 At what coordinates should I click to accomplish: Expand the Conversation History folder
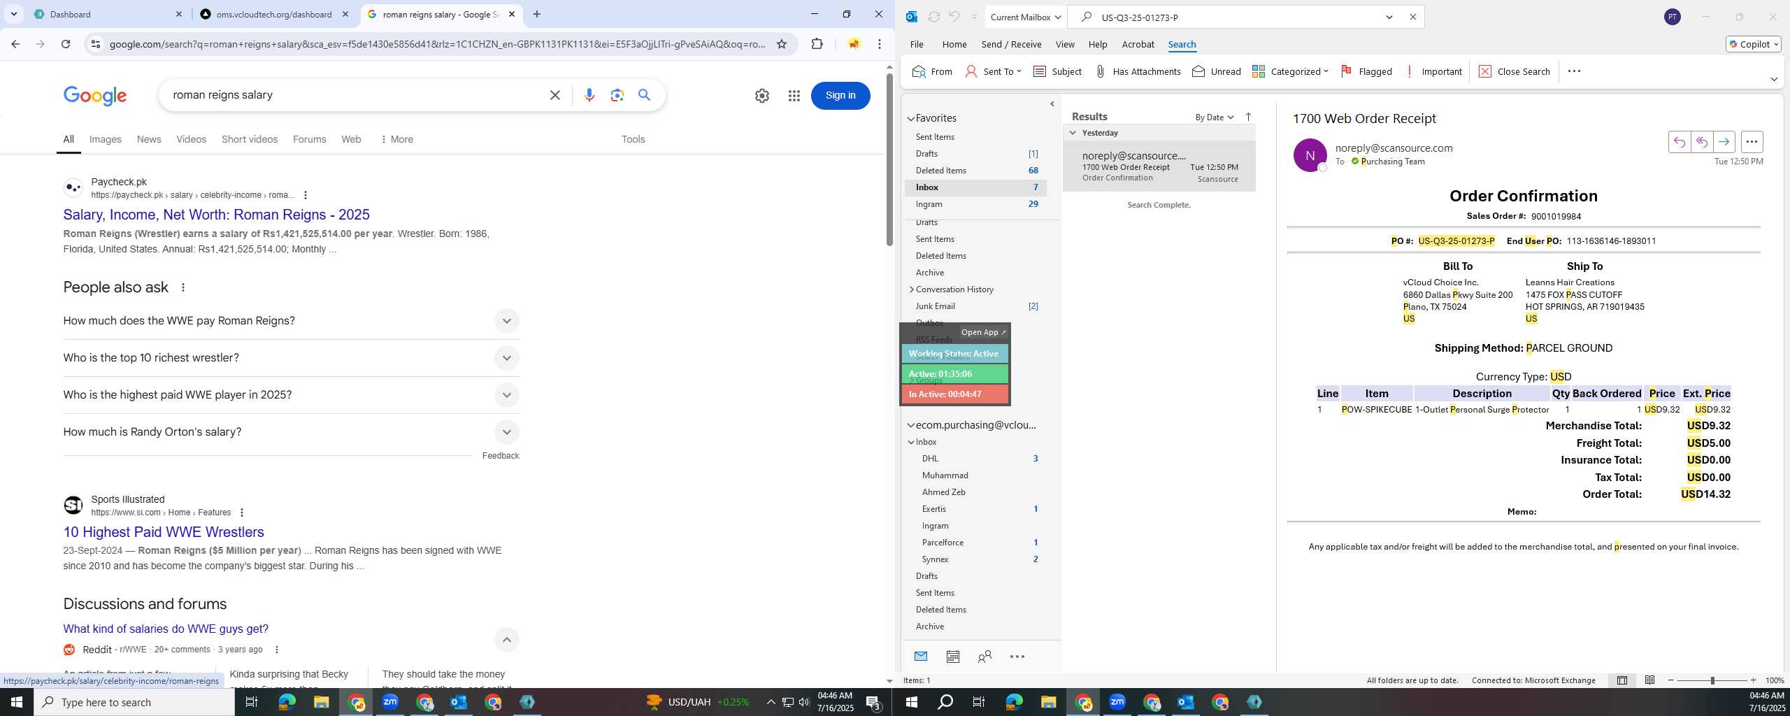pyautogui.click(x=911, y=289)
